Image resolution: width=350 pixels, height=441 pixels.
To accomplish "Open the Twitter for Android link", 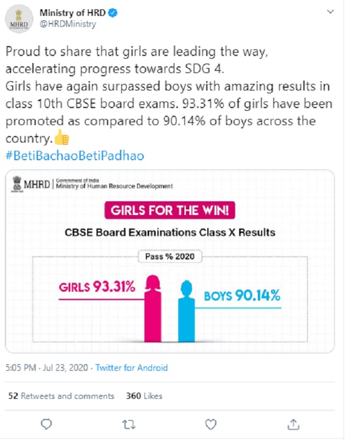I will [x=132, y=368].
